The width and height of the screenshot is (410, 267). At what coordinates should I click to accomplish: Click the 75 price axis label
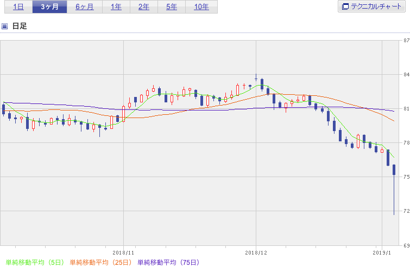pyautogui.click(x=406, y=177)
